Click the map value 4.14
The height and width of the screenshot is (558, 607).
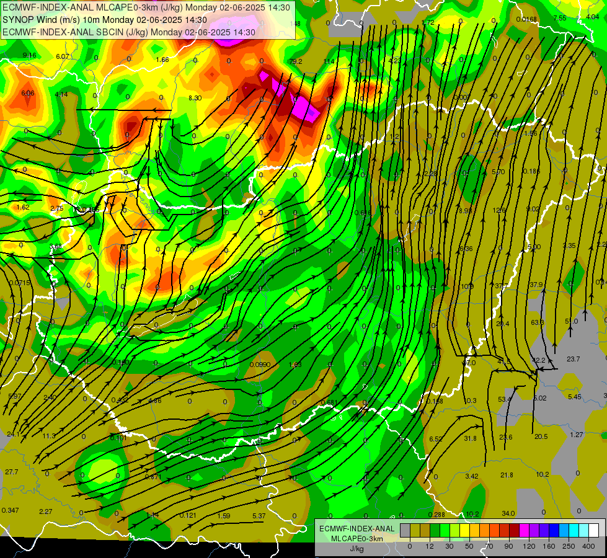click(x=61, y=94)
